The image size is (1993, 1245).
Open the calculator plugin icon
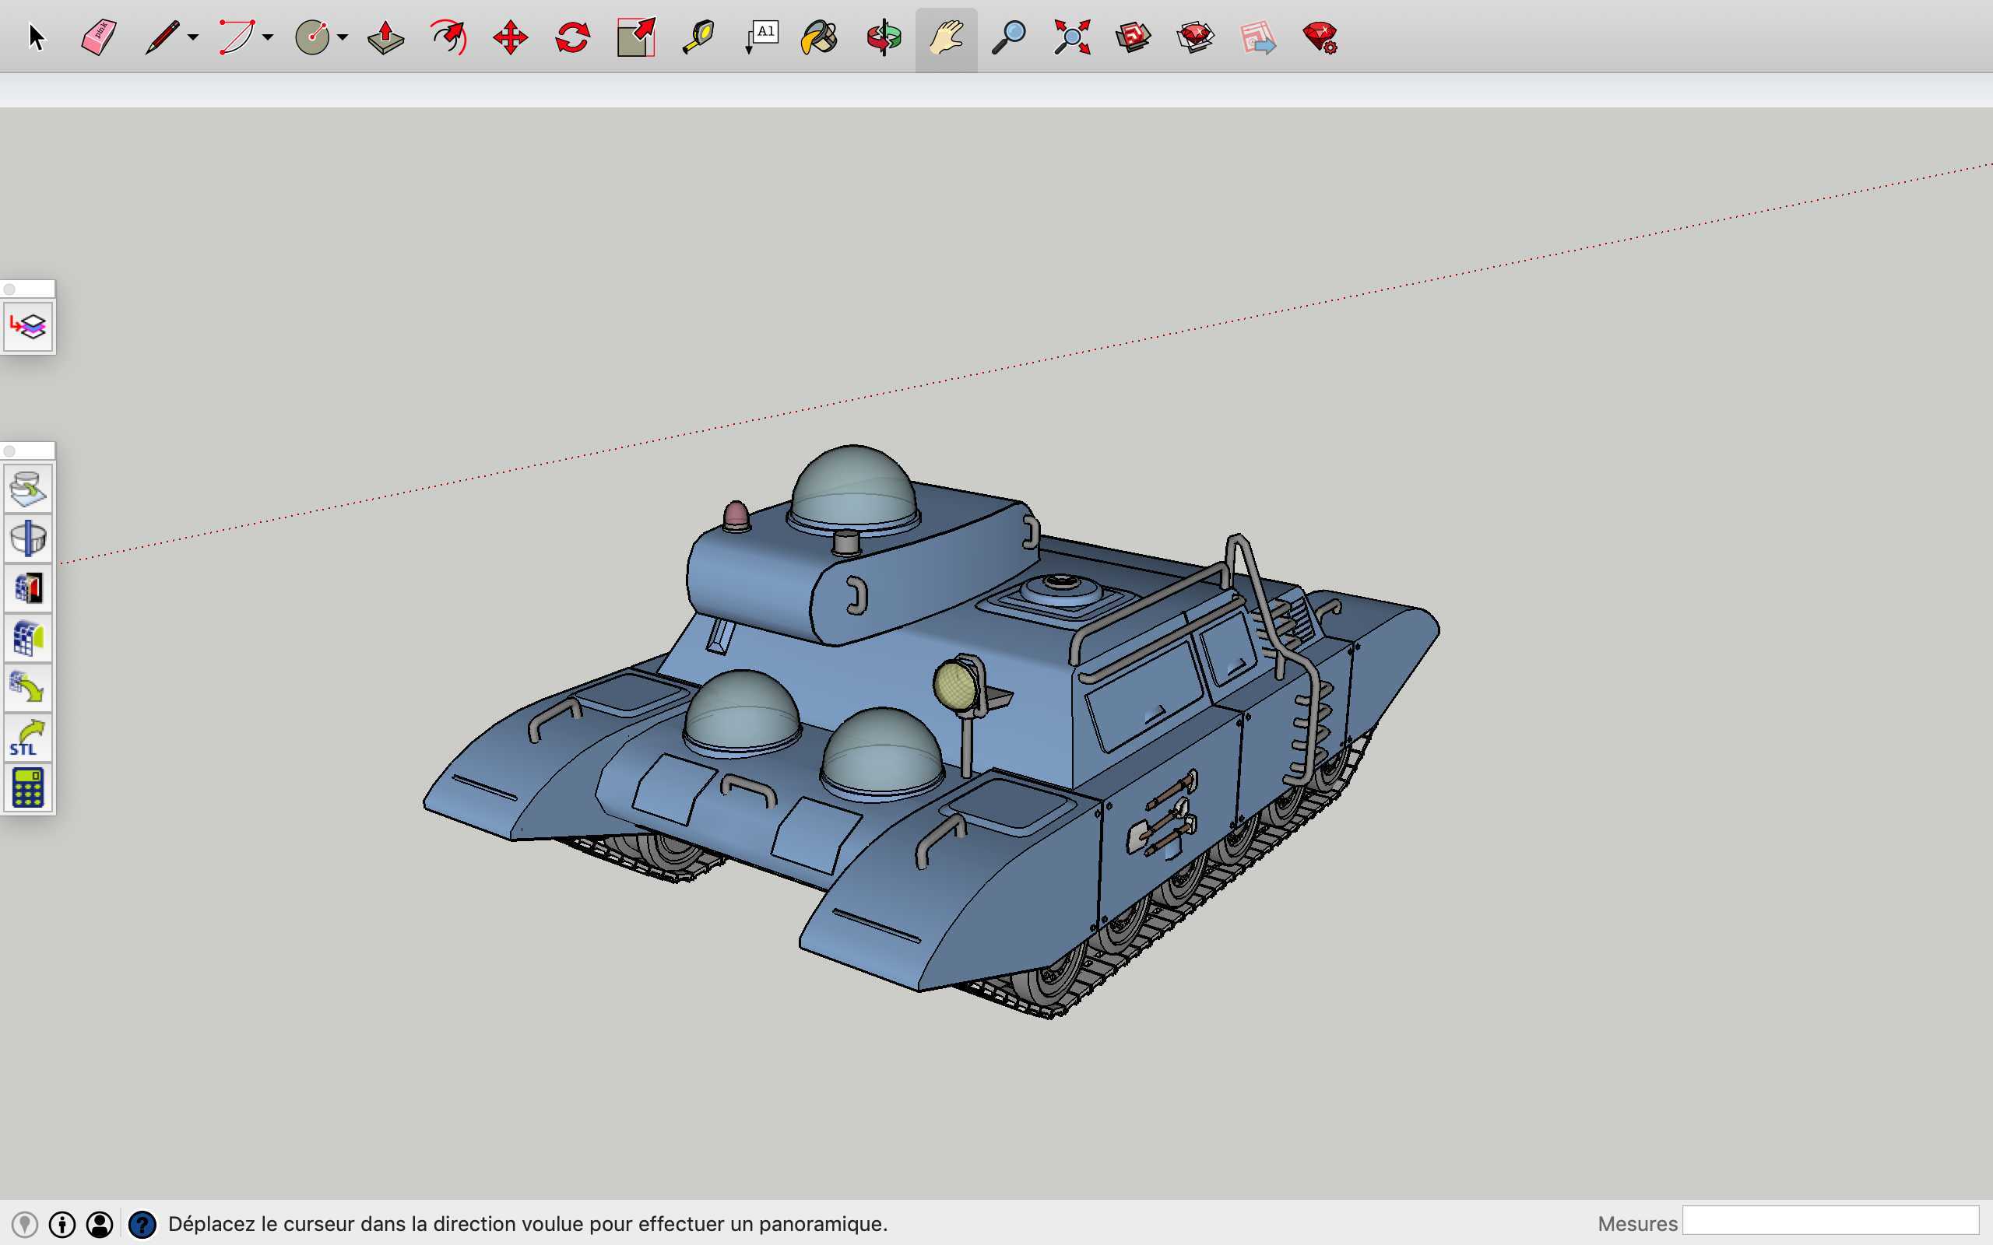point(28,787)
